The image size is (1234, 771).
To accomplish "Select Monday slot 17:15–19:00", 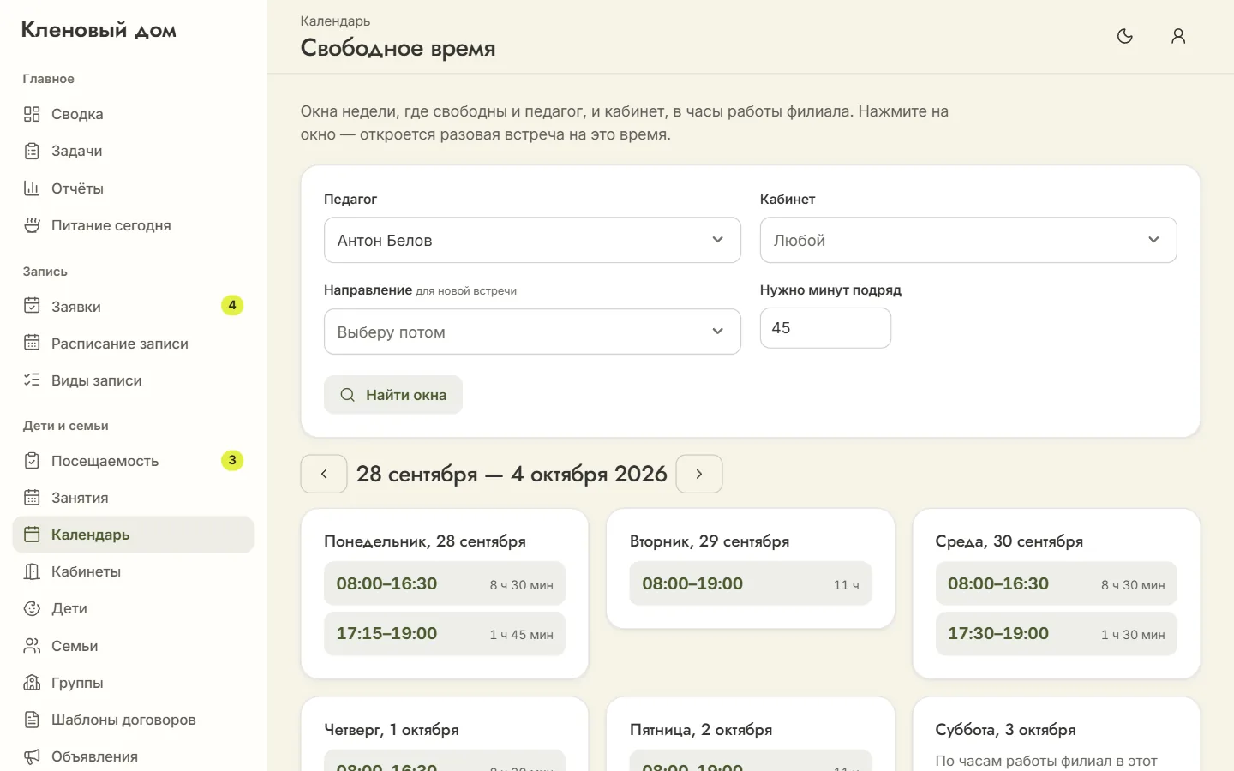I will pos(445,634).
